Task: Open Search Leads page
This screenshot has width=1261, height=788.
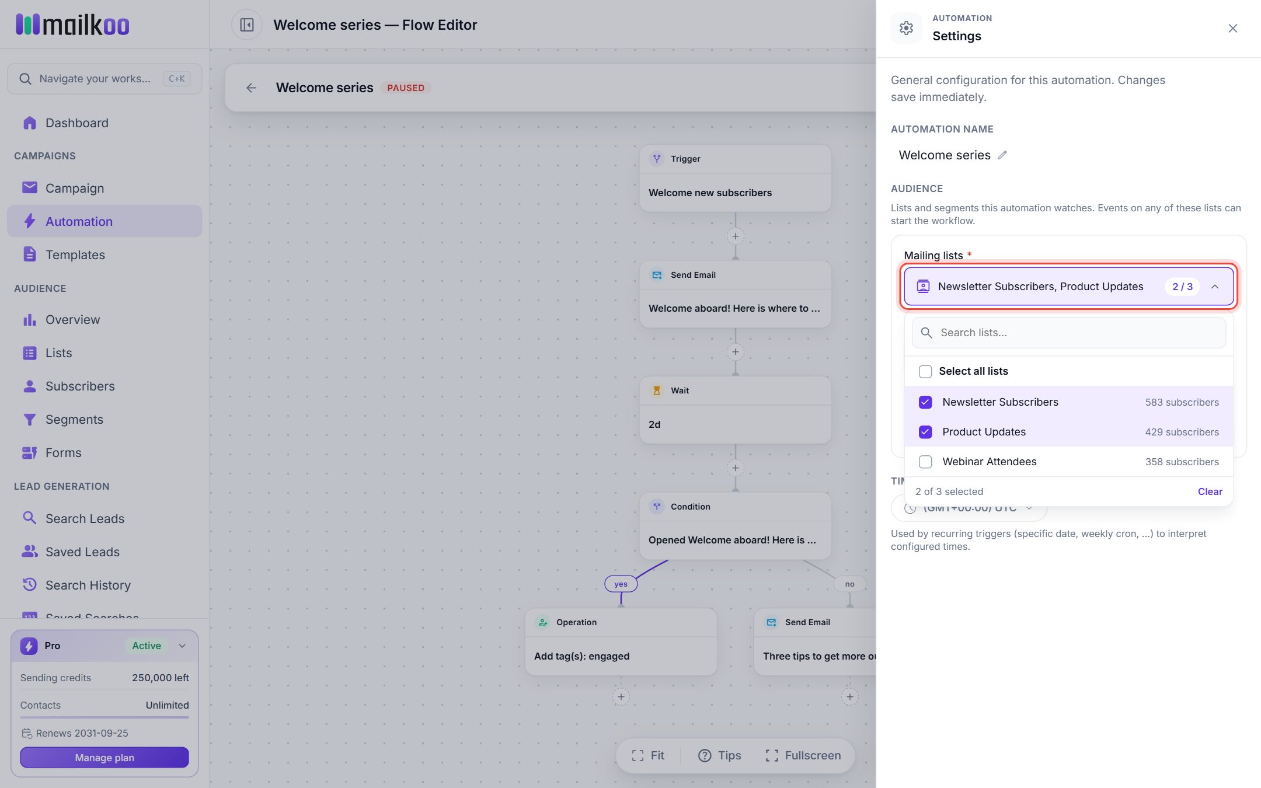Action: 104,519
